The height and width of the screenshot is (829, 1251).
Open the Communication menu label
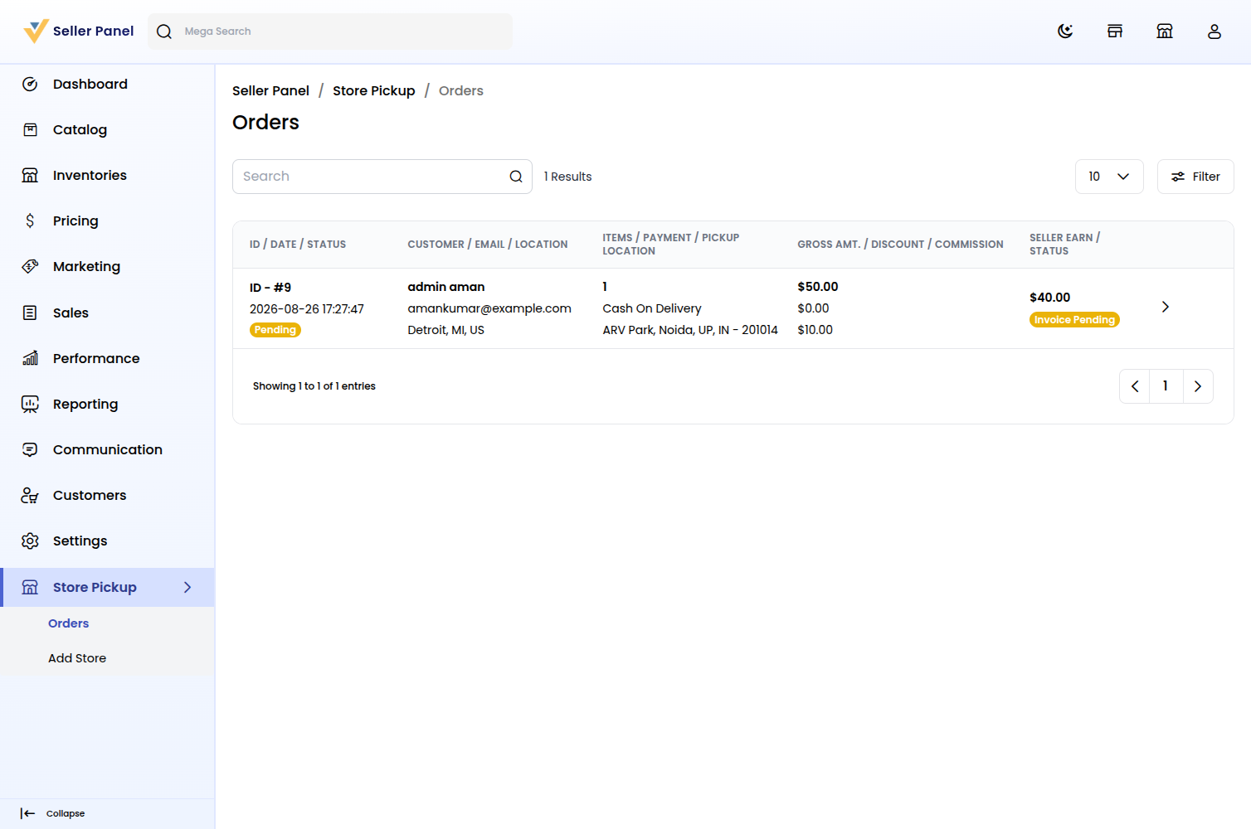coord(108,449)
